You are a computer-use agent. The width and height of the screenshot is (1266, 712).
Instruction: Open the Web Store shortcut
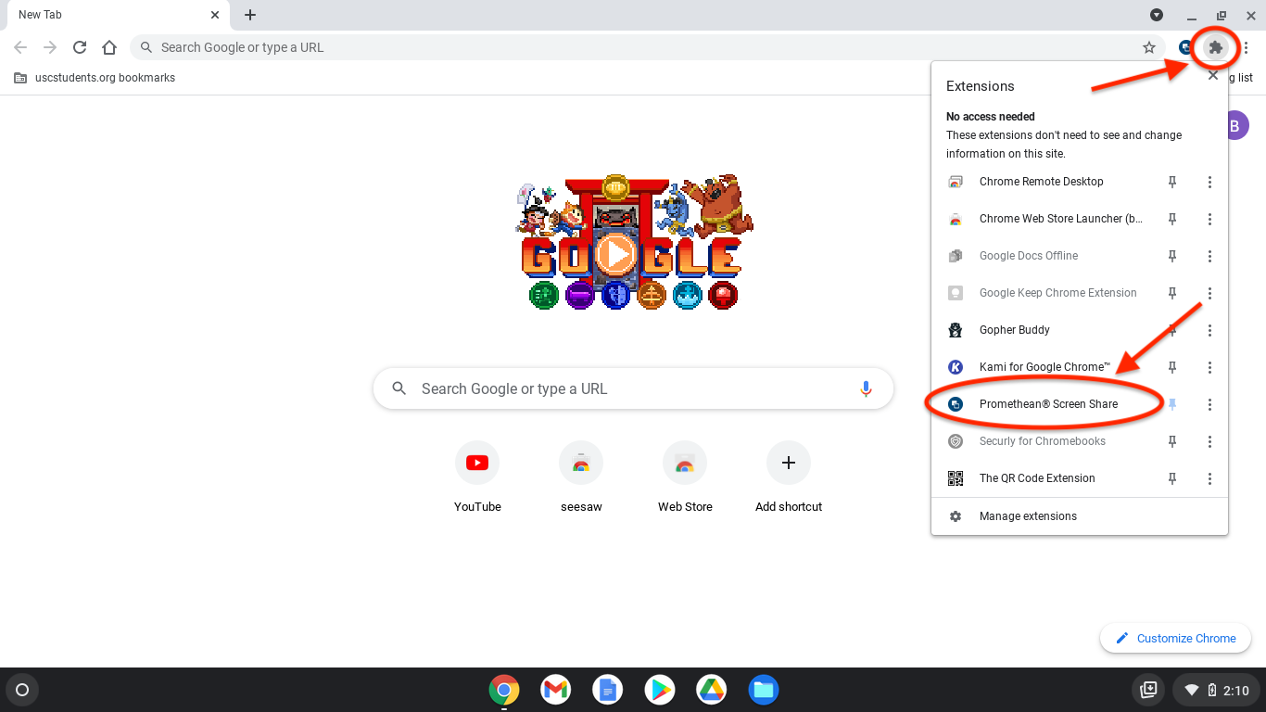tap(685, 477)
